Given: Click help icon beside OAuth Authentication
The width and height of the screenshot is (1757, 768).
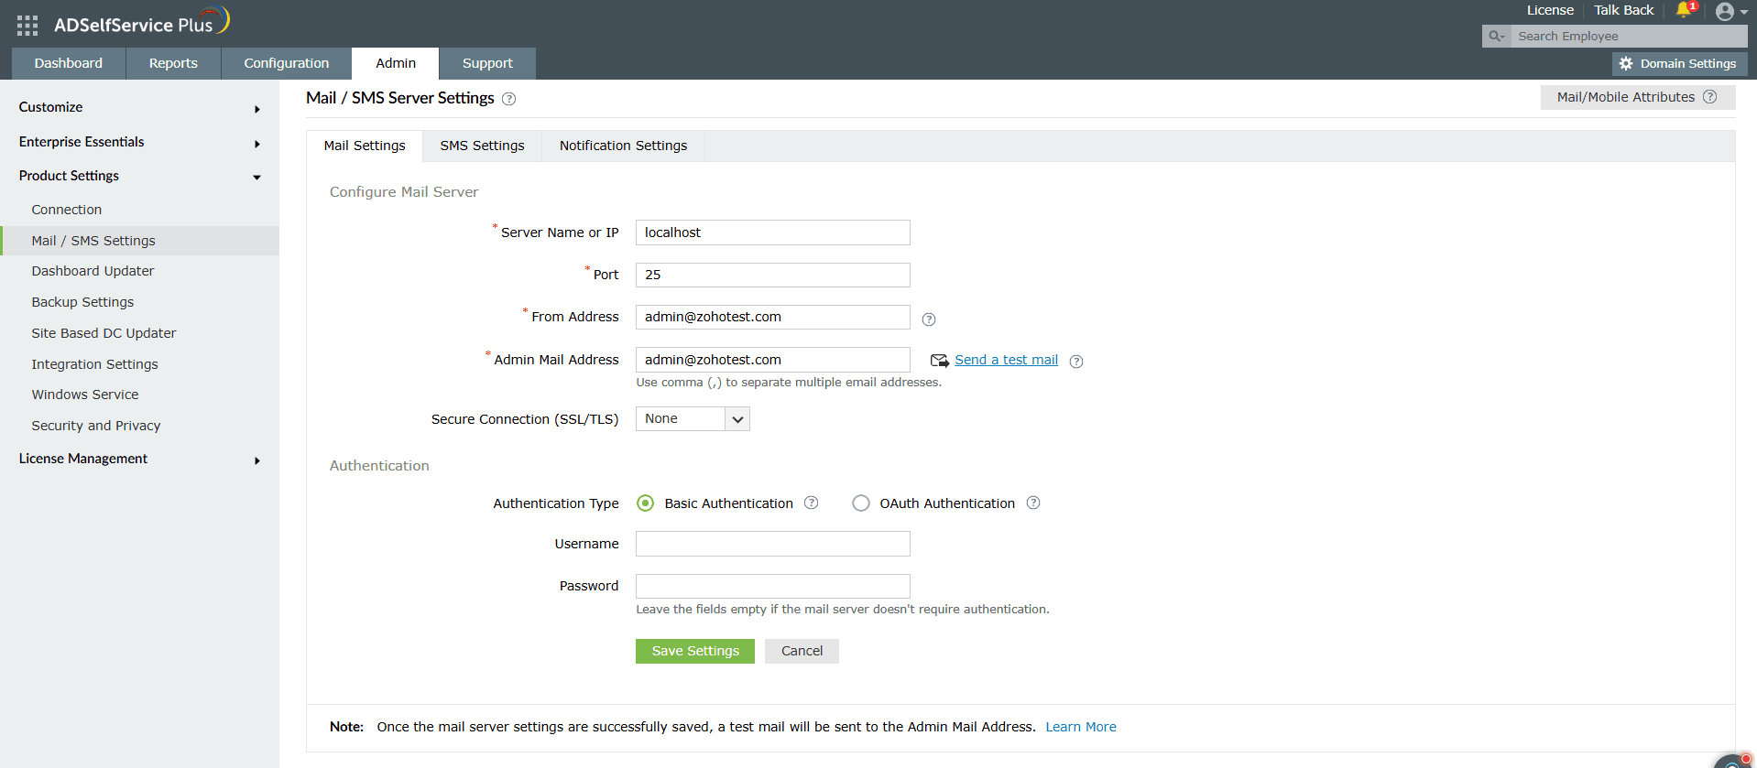Looking at the screenshot, I should point(1033,503).
